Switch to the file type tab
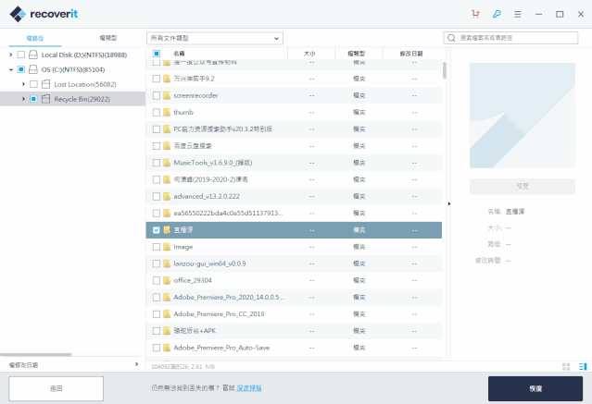Viewport: 592px width, 404px height. (108, 38)
